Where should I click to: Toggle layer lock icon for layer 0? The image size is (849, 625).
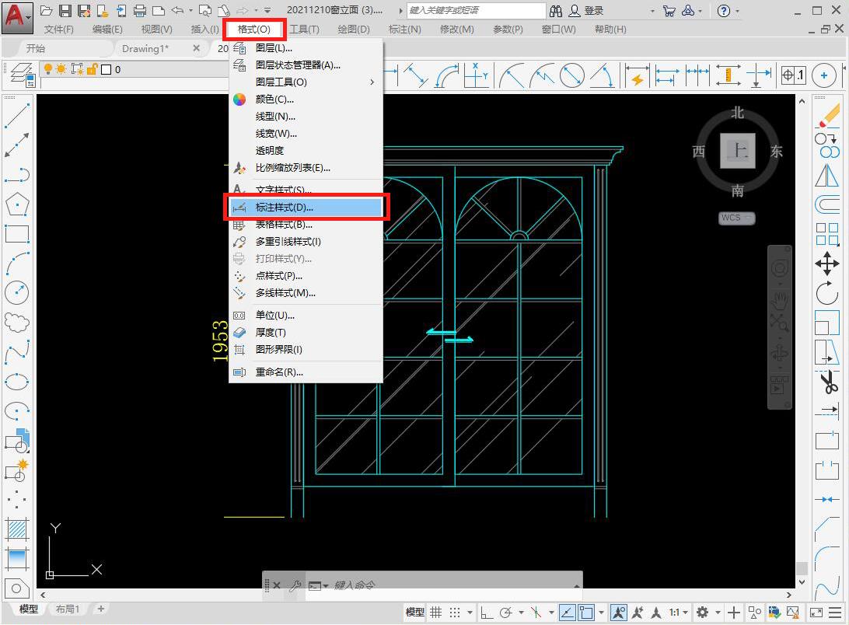click(x=92, y=69)
